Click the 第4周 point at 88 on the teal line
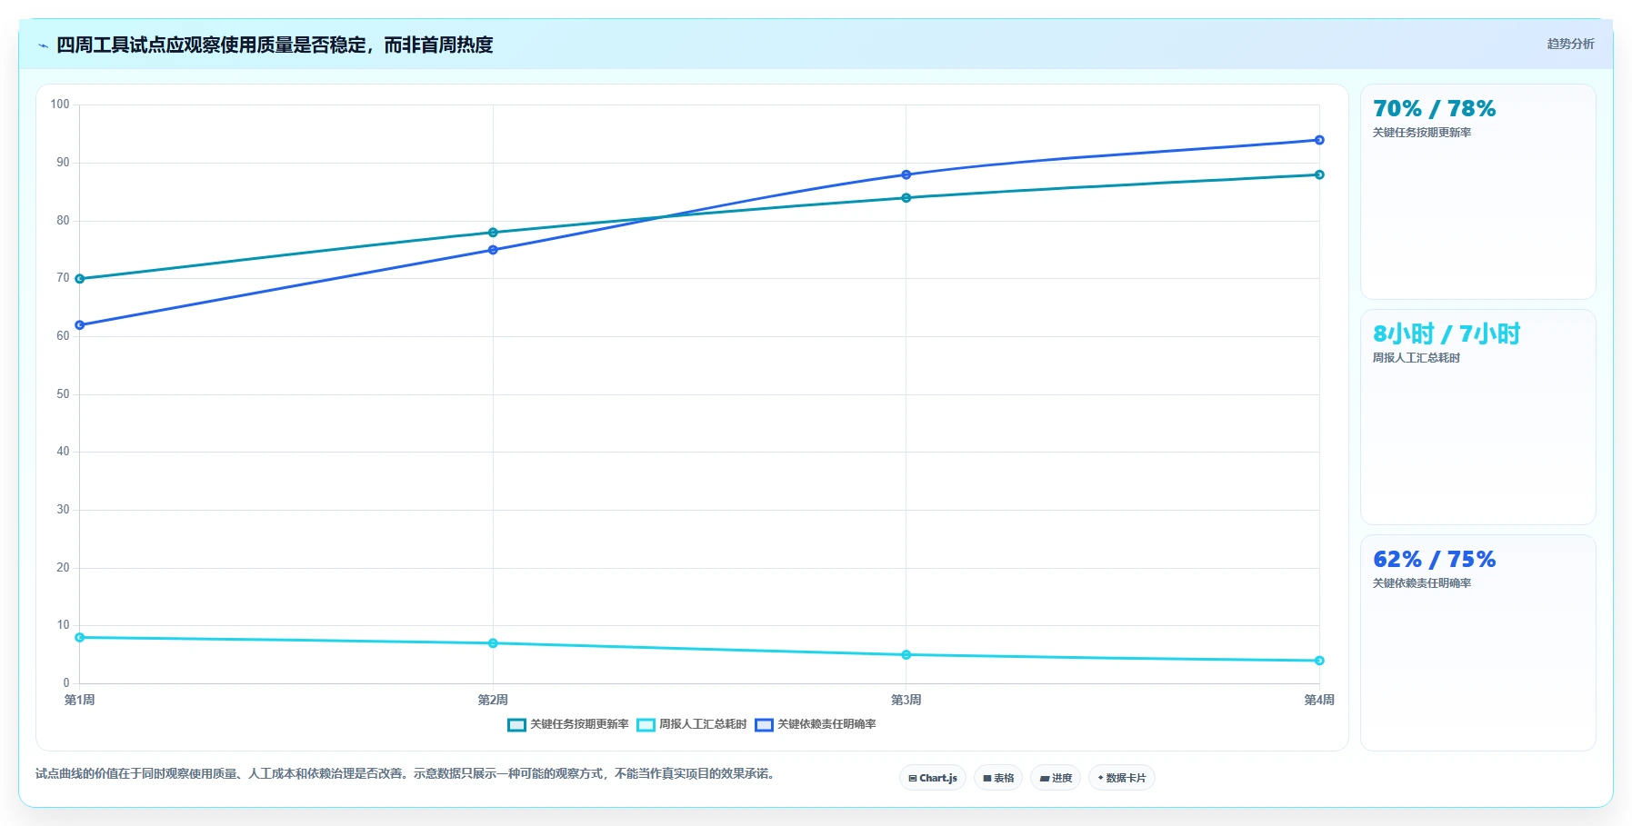The height and width of the screenshot is (826, 1632). tap(1319, 174)
